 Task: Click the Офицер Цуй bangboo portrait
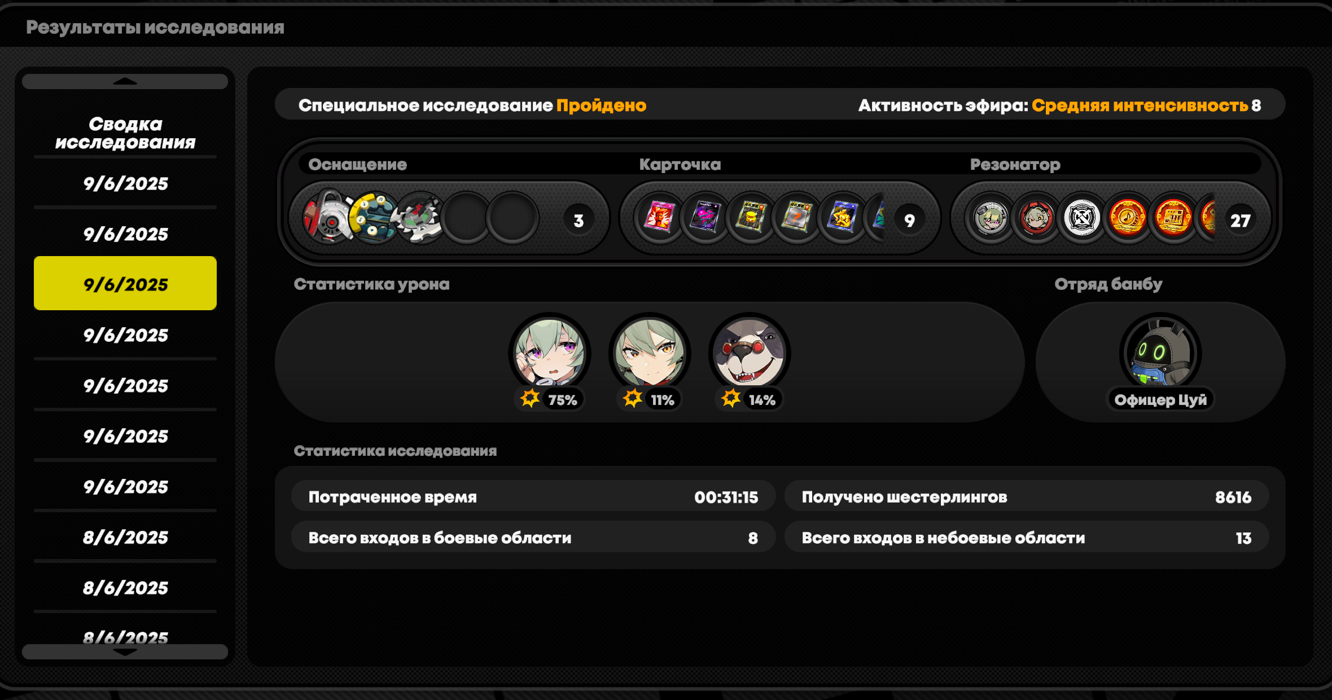click(1160, 353)
